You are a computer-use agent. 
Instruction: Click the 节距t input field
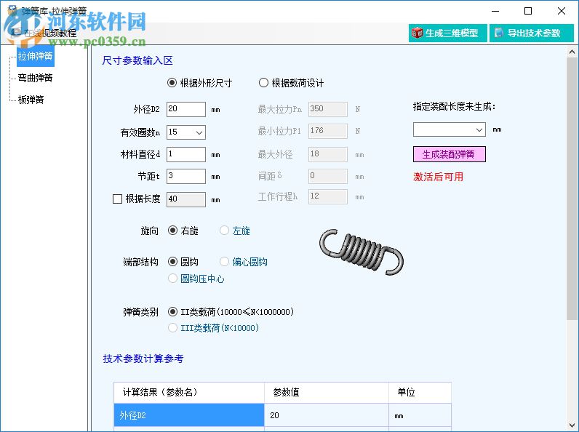(x=186, y=176)
